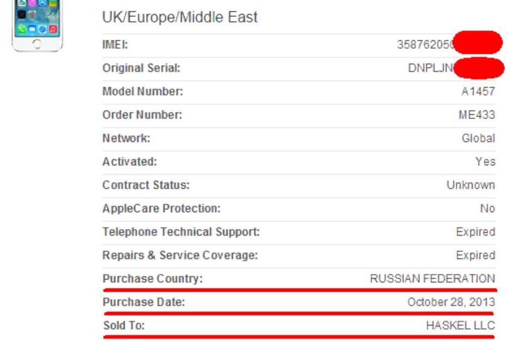Image resolution: width=508 pixels, height=340 pixels.
Task: Click the Activated value Yes
Action: (485, 162)
